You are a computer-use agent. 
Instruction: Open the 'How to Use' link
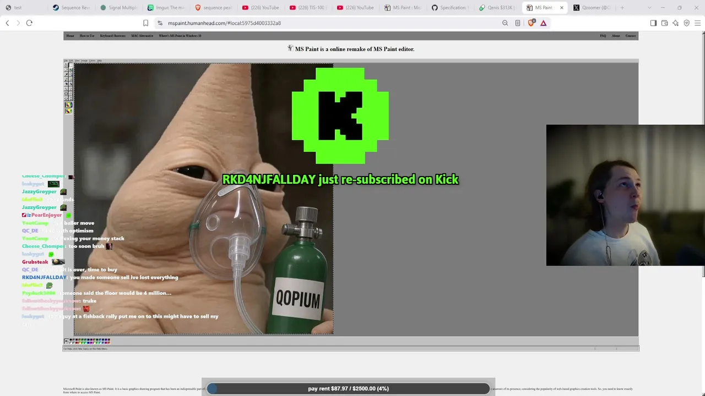[x=87, y=36]
